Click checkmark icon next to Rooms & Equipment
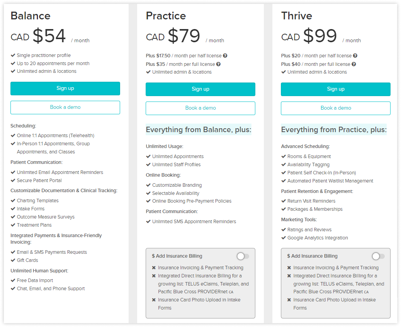This screenshot has height=327, width=401. (283, 156)
